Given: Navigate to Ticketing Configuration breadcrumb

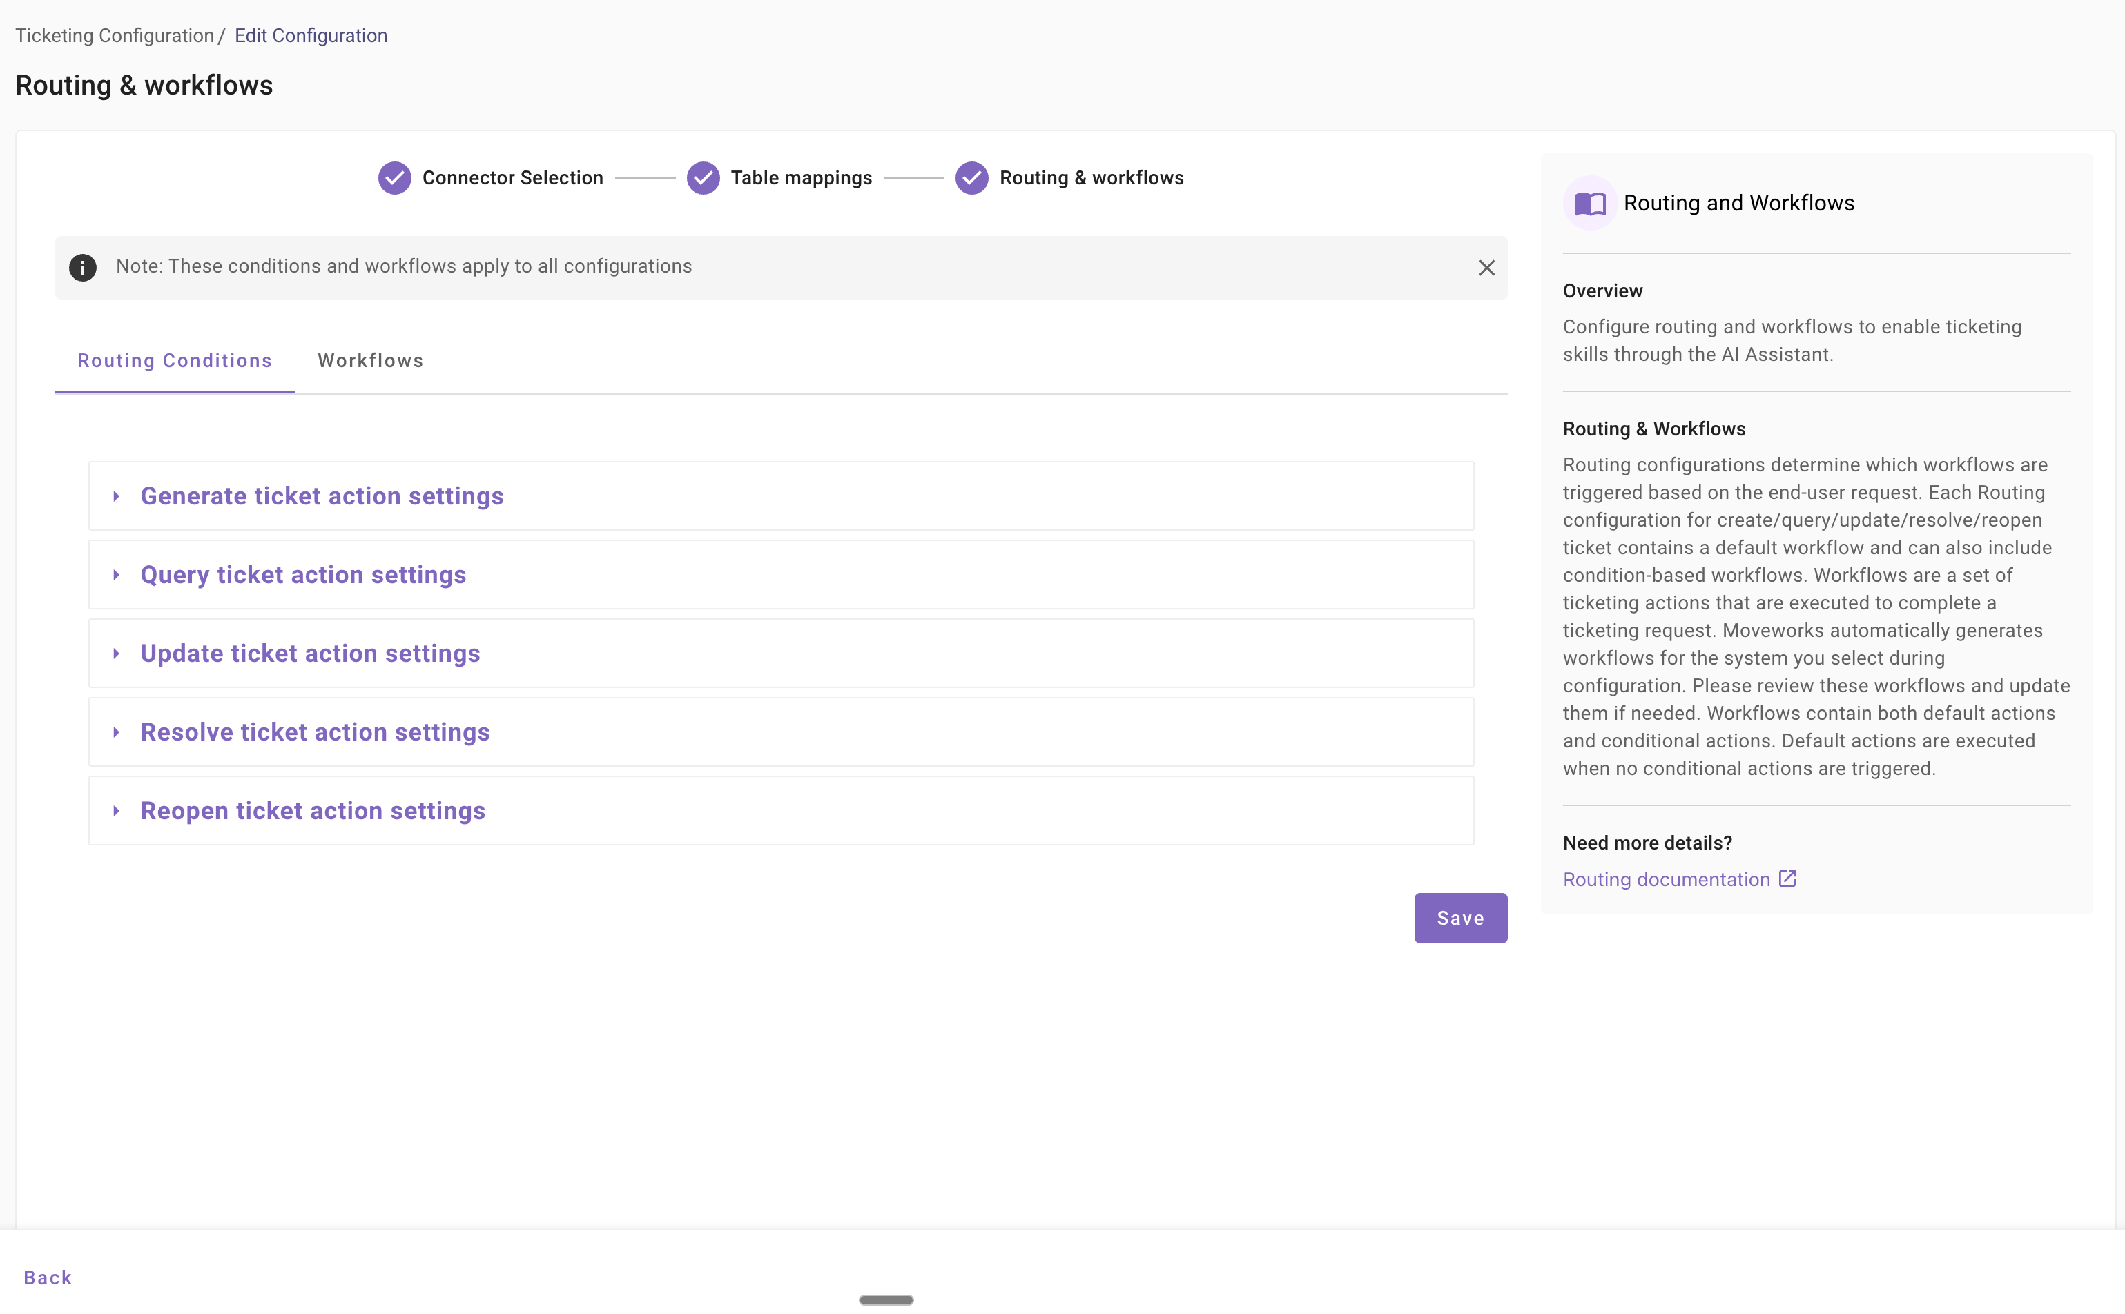Looking at the screenshot, I should 115,36.
